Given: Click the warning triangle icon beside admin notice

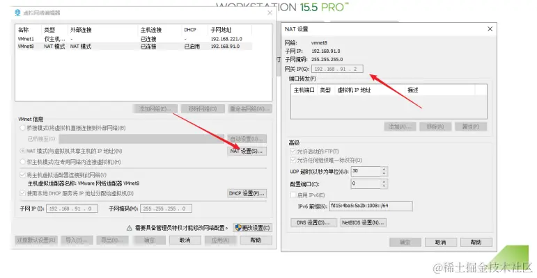Looking at the screenshot, I should tap(129, 228).
